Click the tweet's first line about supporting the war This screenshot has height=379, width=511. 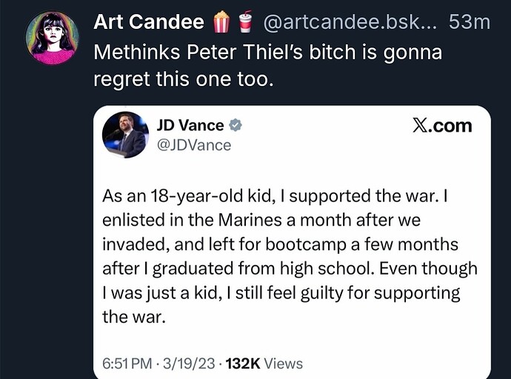(x=280, y=198)
